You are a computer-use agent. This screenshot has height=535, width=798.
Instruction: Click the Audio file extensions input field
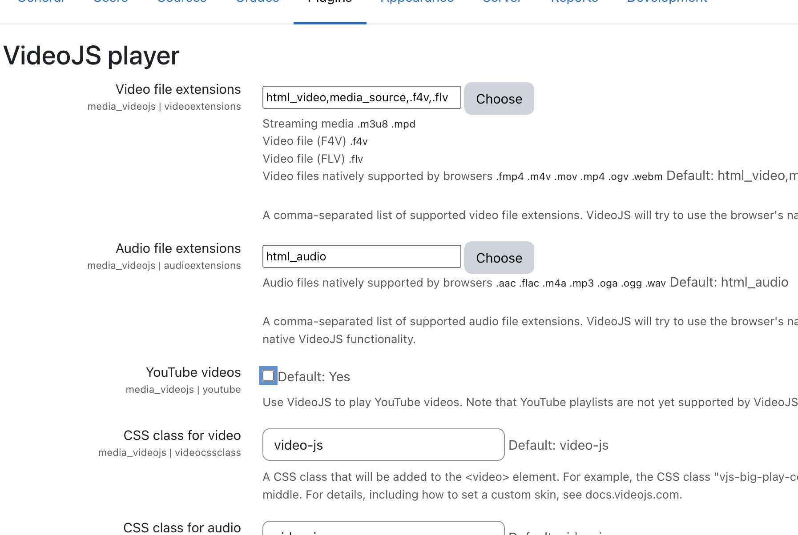tap(362, 256)
